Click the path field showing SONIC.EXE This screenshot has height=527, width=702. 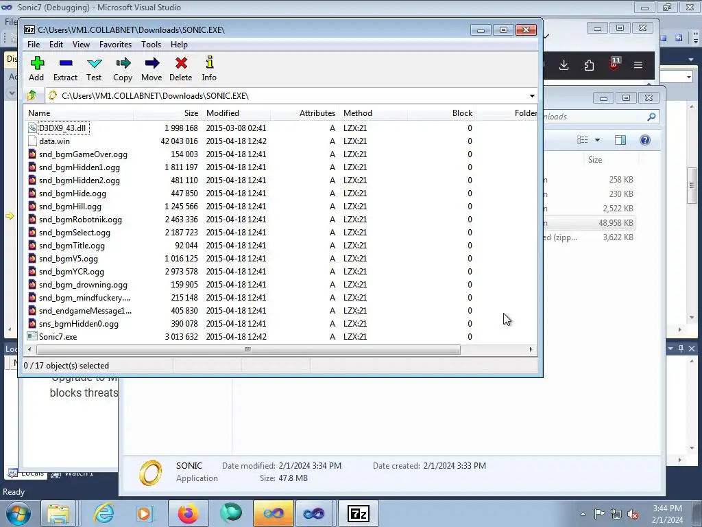pyautogui.click(x=287, y=96)
